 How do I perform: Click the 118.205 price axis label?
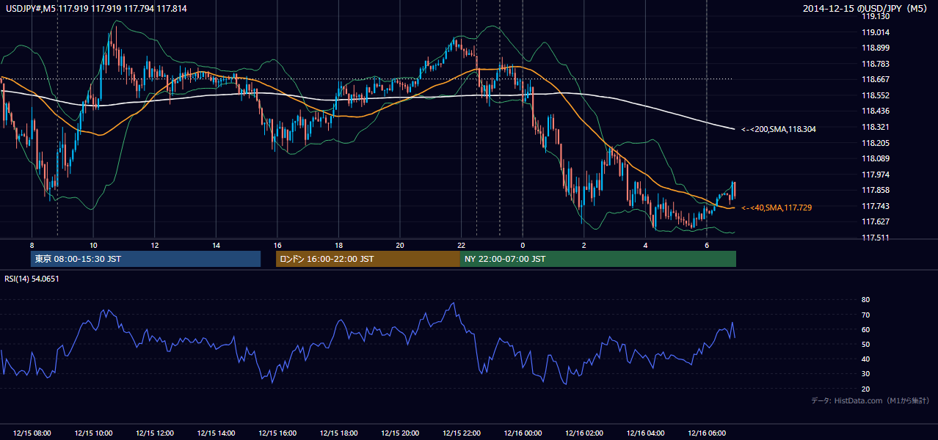click(875, 143)
